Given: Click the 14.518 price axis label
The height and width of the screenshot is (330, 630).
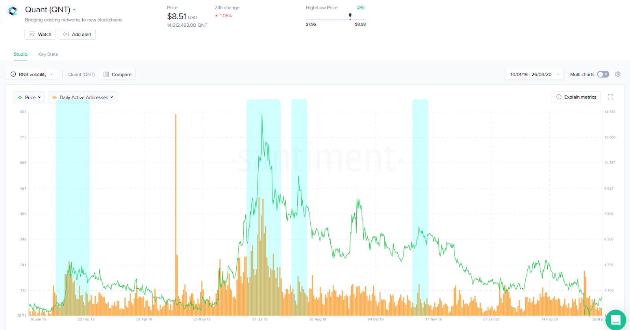Looking at the screenshot, I should point(610,112).
